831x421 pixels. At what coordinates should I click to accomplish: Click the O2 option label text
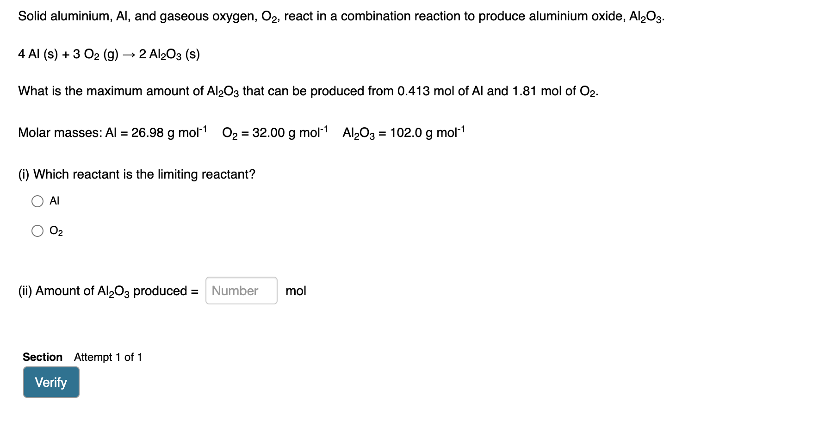[x=56, y=230]
